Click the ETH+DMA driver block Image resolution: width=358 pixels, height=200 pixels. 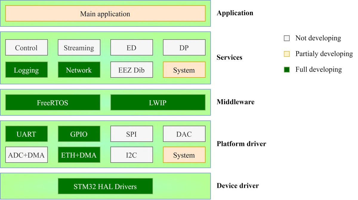click(79, 155)
